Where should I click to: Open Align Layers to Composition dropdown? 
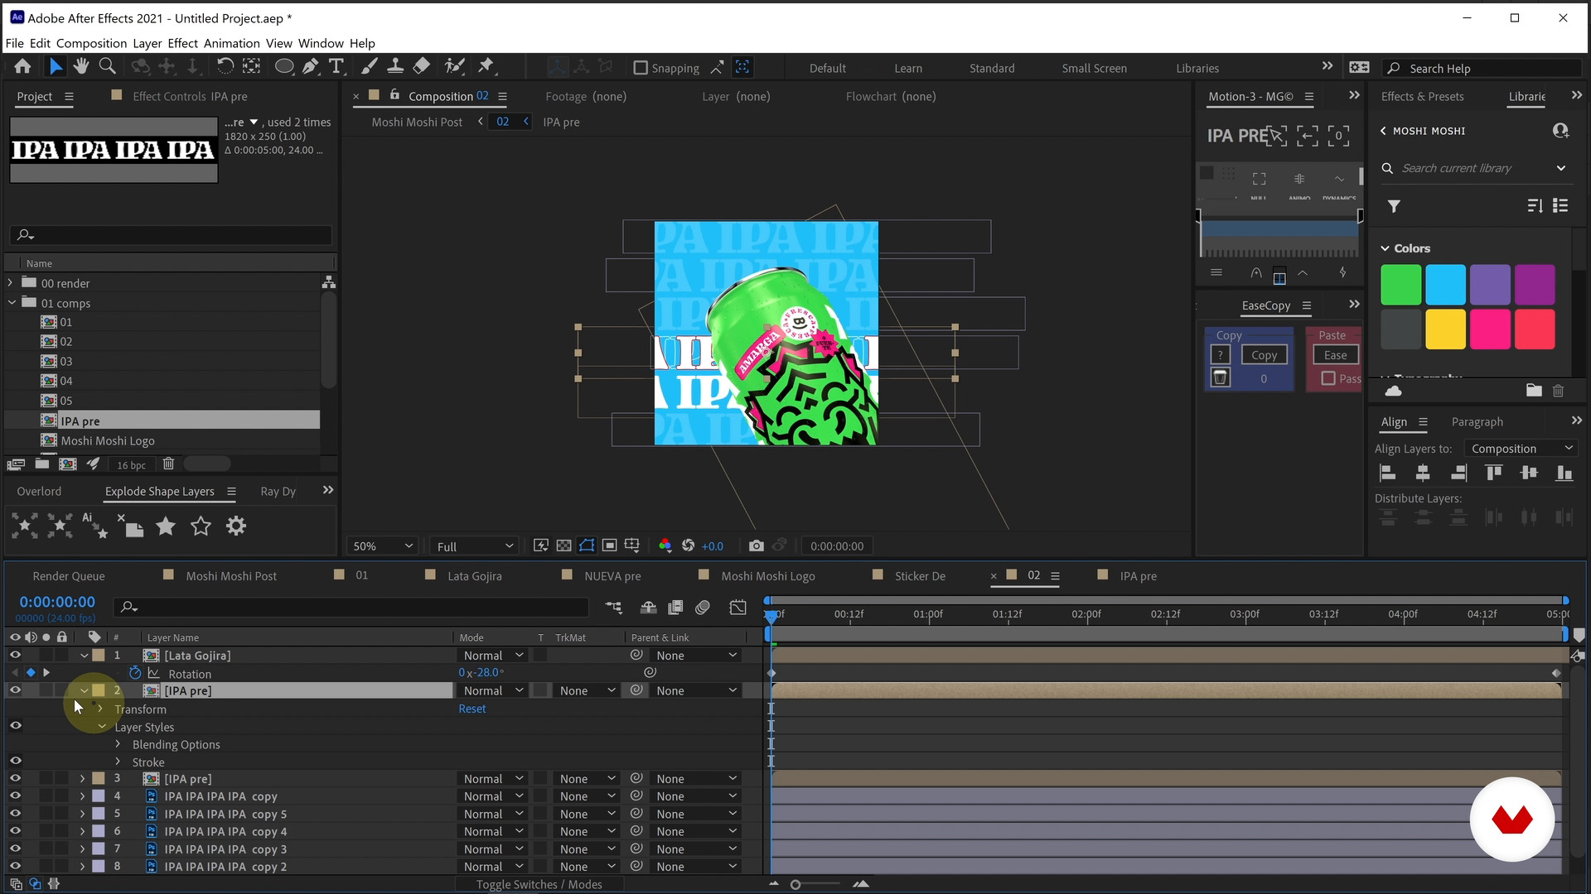click(x=1521, y=449)
